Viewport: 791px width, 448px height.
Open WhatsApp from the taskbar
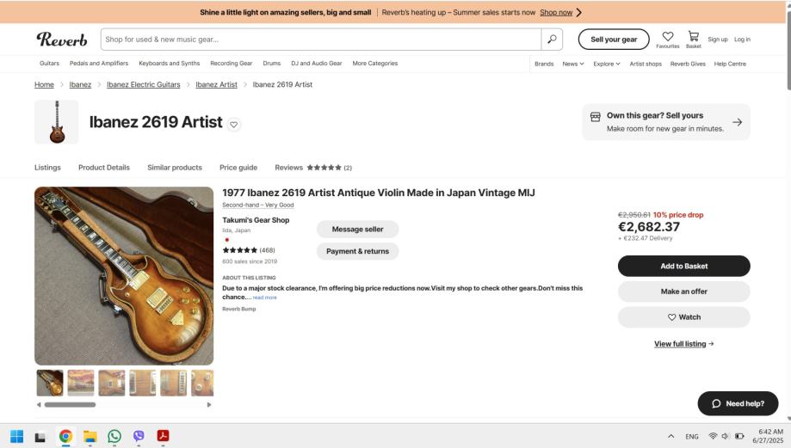point(114,436)
